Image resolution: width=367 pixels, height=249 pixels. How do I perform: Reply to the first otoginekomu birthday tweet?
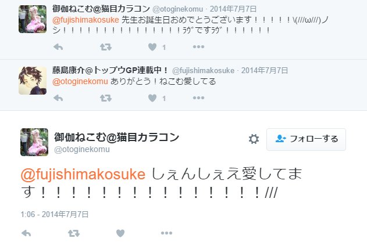pyautogui.click(x=58, y=47)
